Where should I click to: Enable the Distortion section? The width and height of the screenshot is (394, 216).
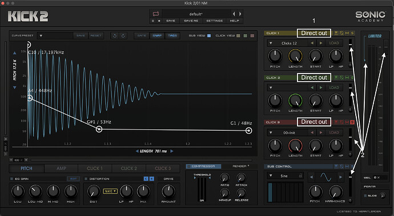(86, 179)
